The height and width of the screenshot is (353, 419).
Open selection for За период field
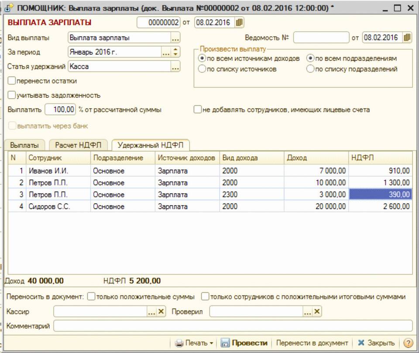[x=166, y=52]
